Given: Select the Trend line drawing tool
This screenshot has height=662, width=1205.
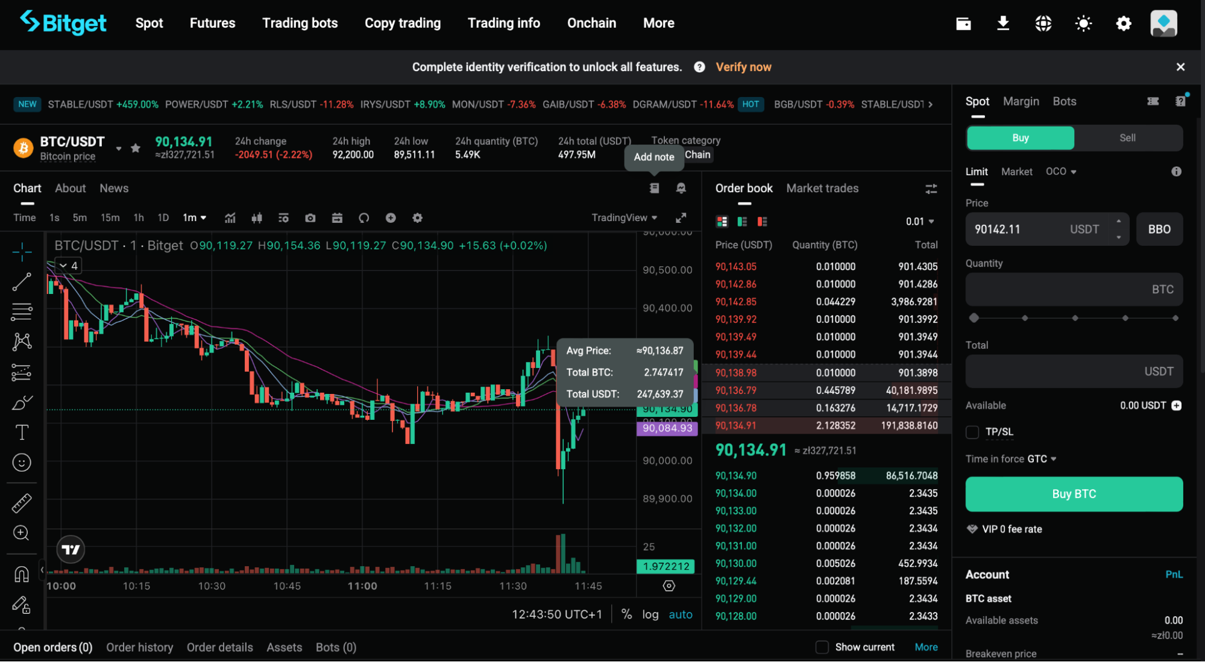Looking at the screenshot, I should pyautogui.click(x=22, y=281).
